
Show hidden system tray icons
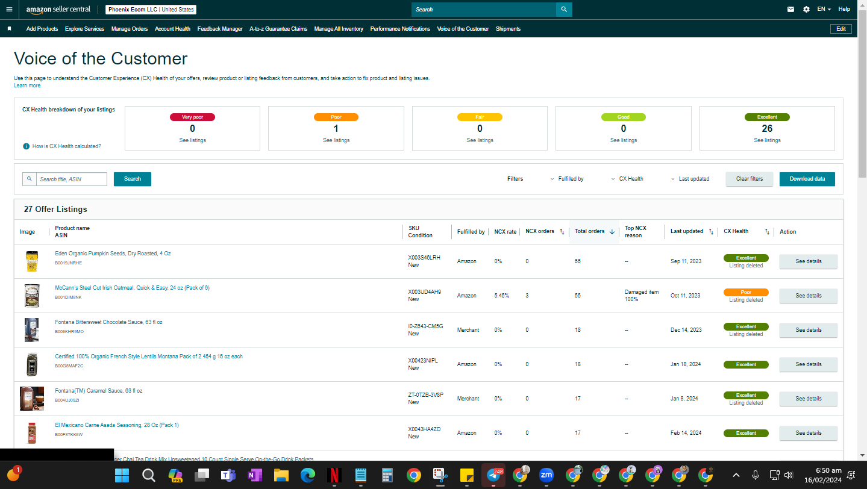pyautogui.click(x=736, y=475)
